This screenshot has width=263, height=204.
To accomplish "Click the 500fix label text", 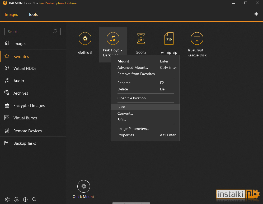I will tap(141, 52).
